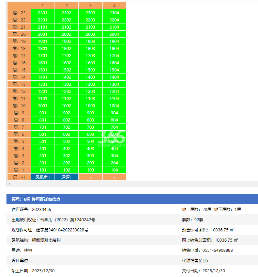Open unit 602 cell
Screen dimensions: 258x277
[66, 134]
